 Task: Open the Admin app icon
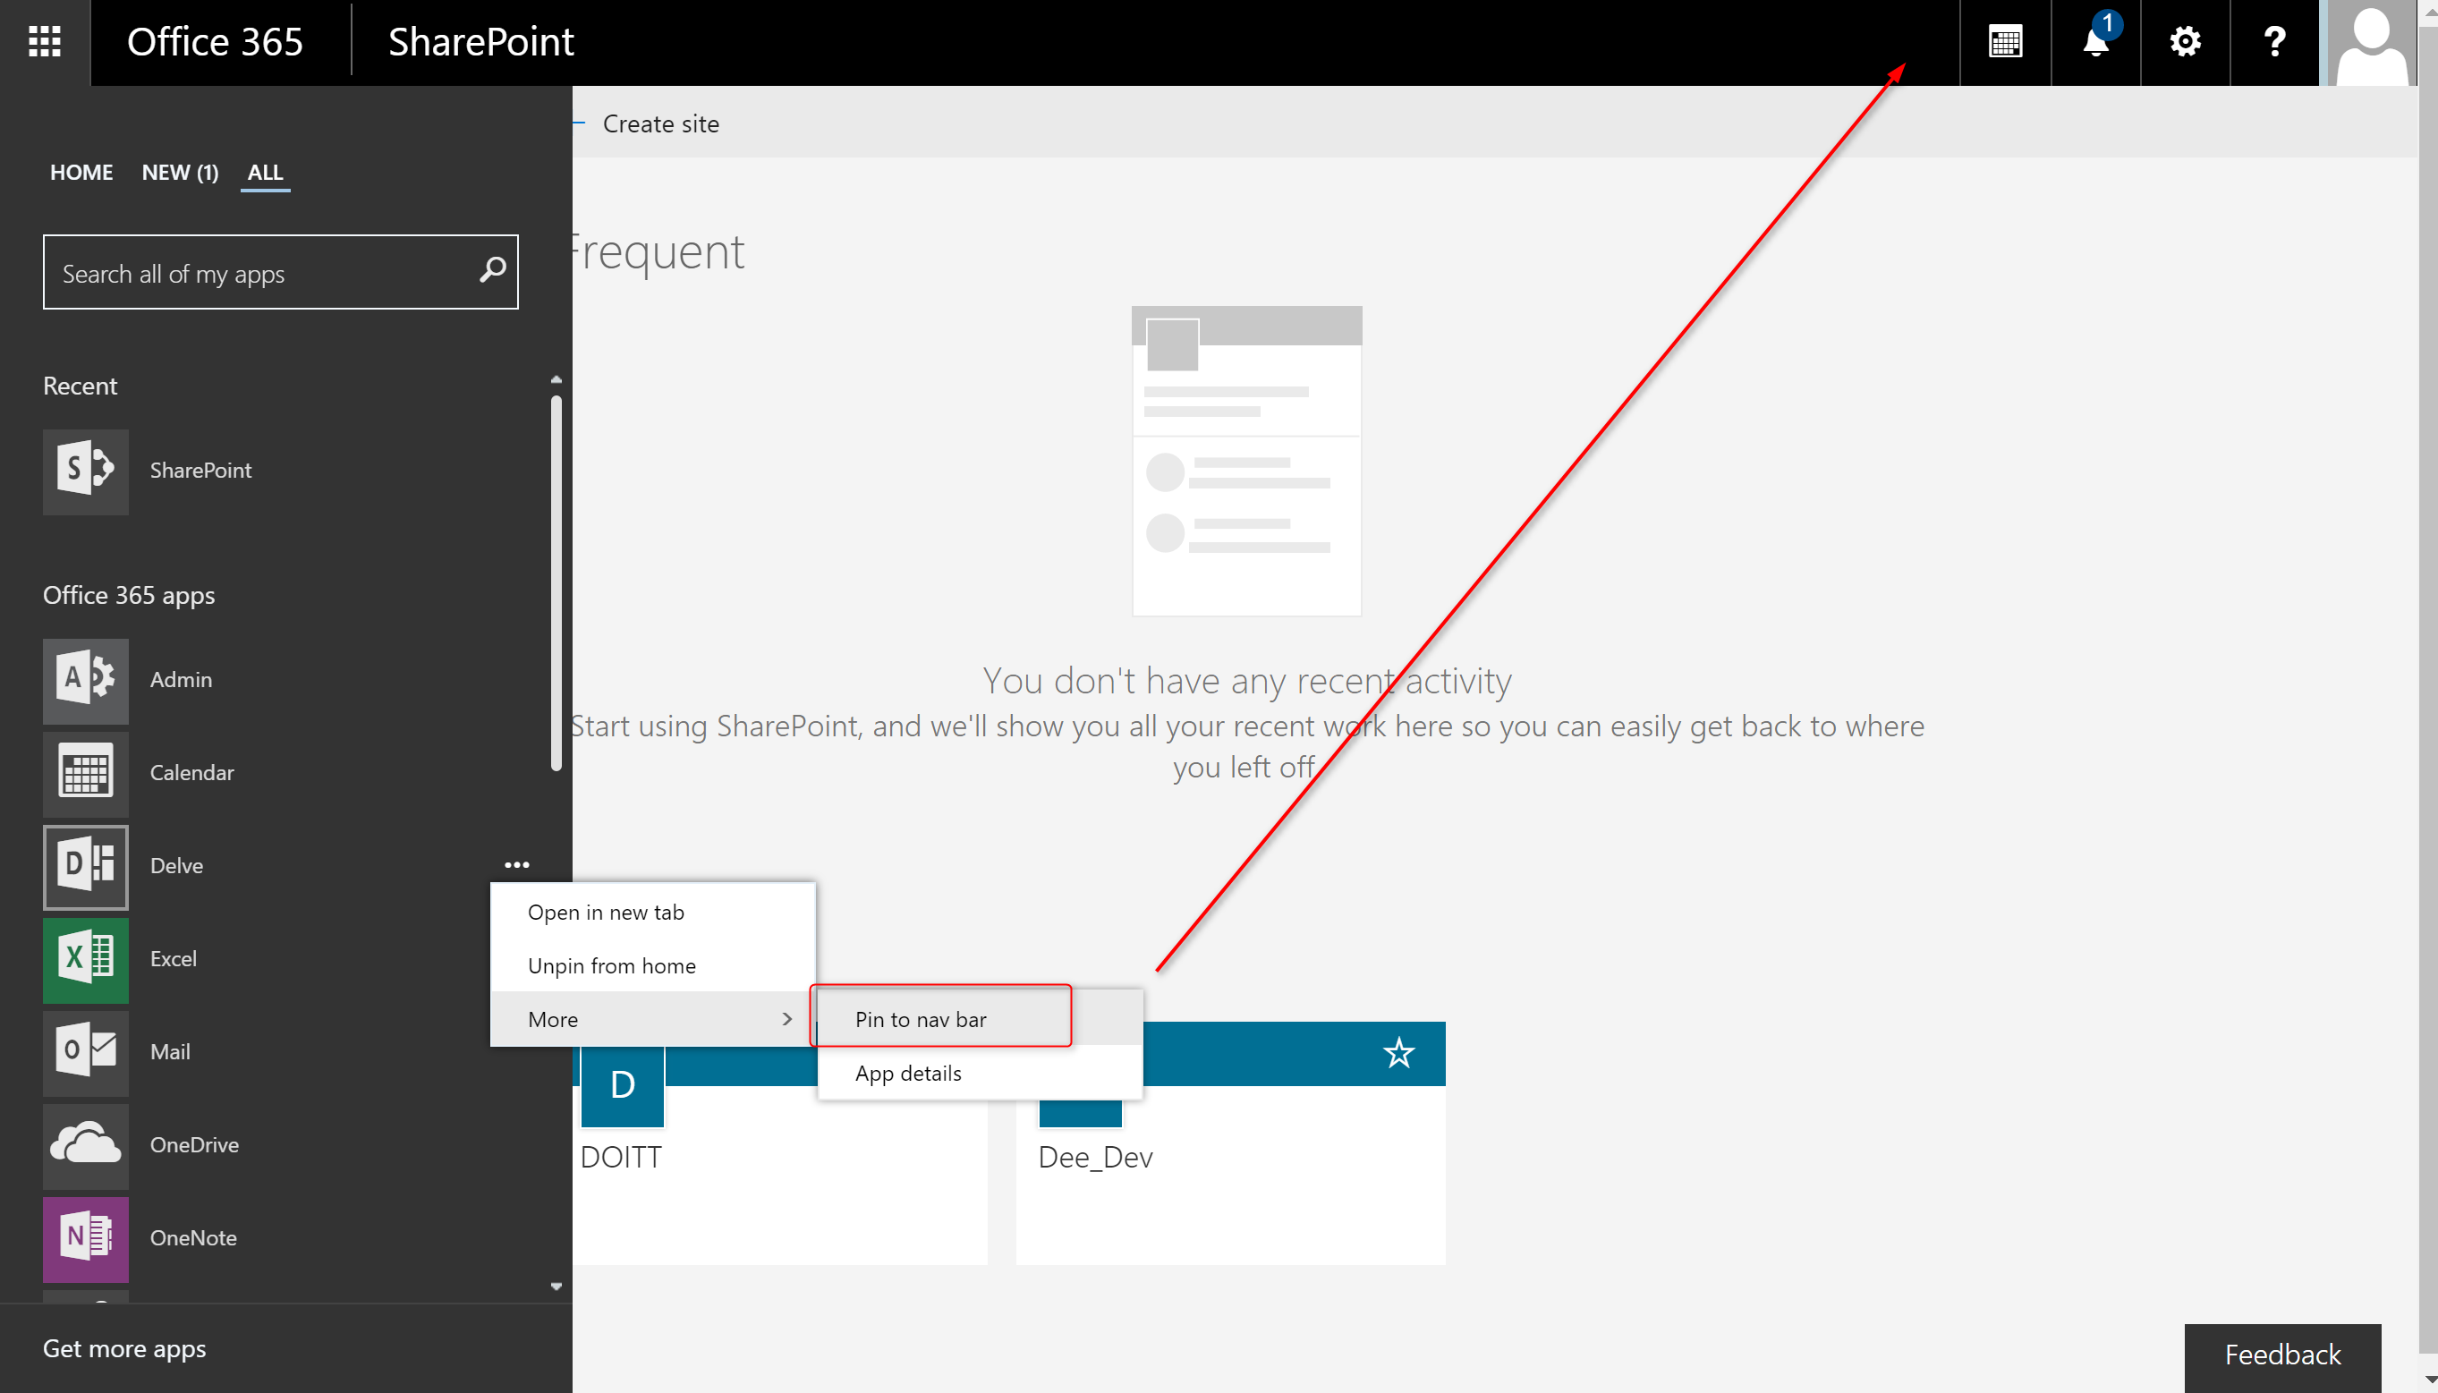pyautogui.click(x=85, y=680)
